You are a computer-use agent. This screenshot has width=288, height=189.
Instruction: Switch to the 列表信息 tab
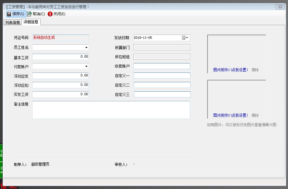[12, 22]
